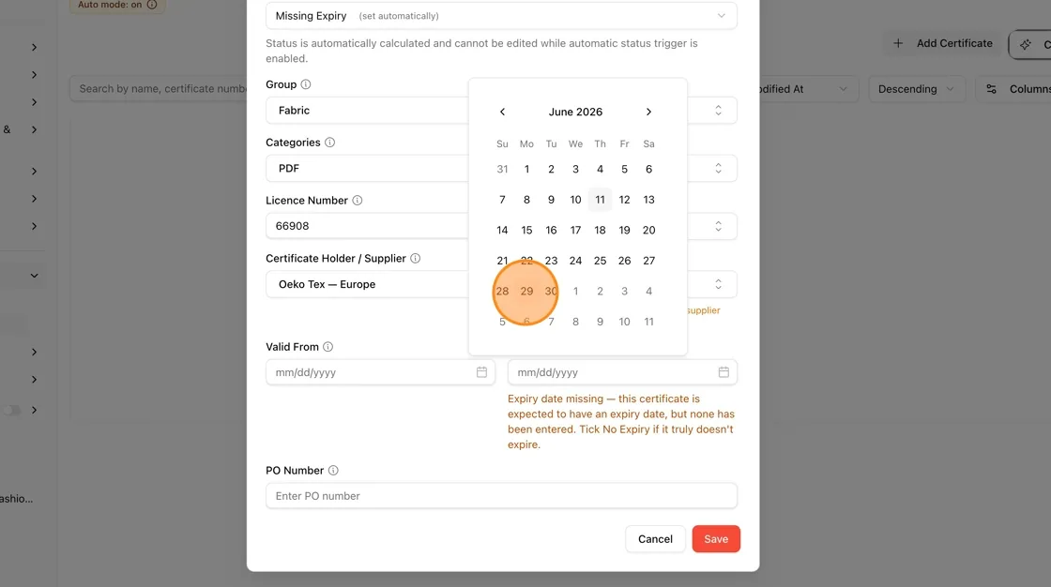The image size is (1051, 587).
Task: Select May 31 in the calendar
Action: pyautogui.click(x=502, y=169)
